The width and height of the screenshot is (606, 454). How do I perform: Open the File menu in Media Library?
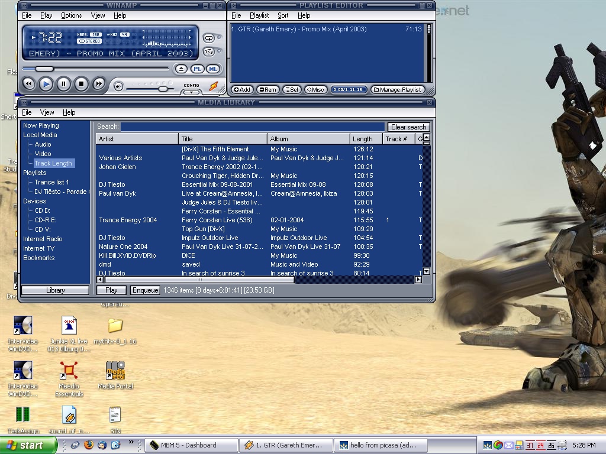[x=27, y=112]
